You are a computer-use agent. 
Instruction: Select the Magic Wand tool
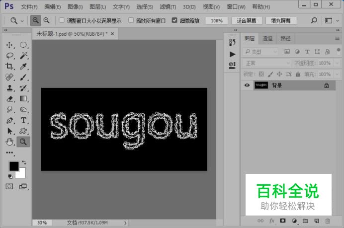pyautogui.click(x=23, y=56)
